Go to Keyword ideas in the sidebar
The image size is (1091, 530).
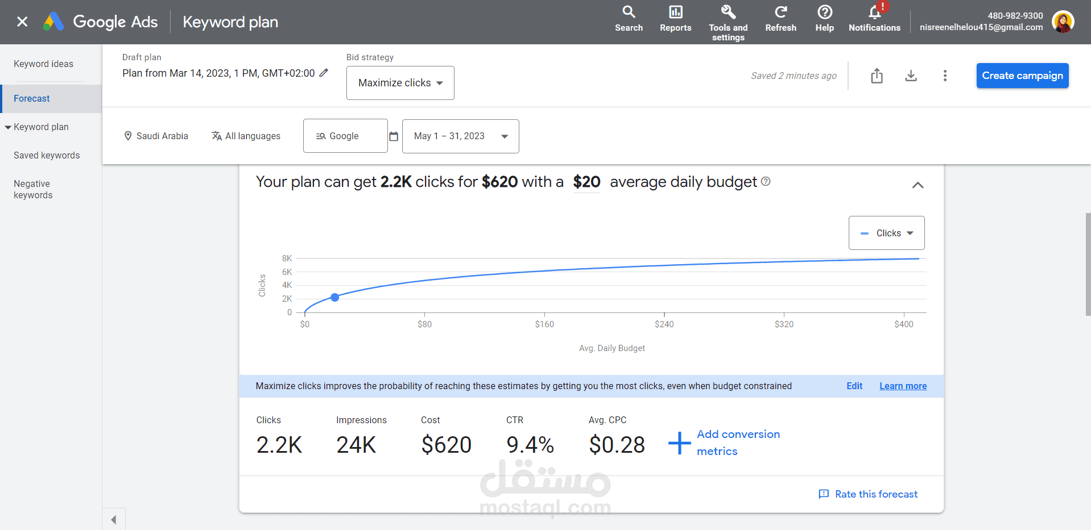pos(44,64)
